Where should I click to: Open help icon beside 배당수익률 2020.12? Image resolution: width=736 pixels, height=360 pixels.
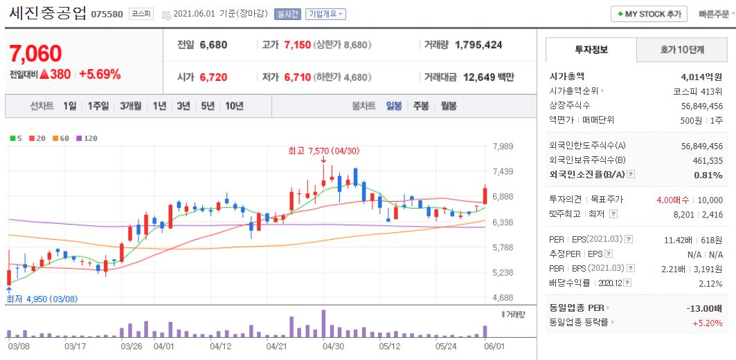pos(628,283)
